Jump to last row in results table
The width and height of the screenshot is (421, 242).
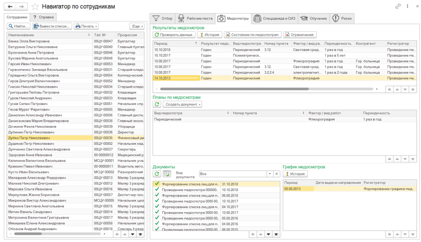[x=413, y=89]
